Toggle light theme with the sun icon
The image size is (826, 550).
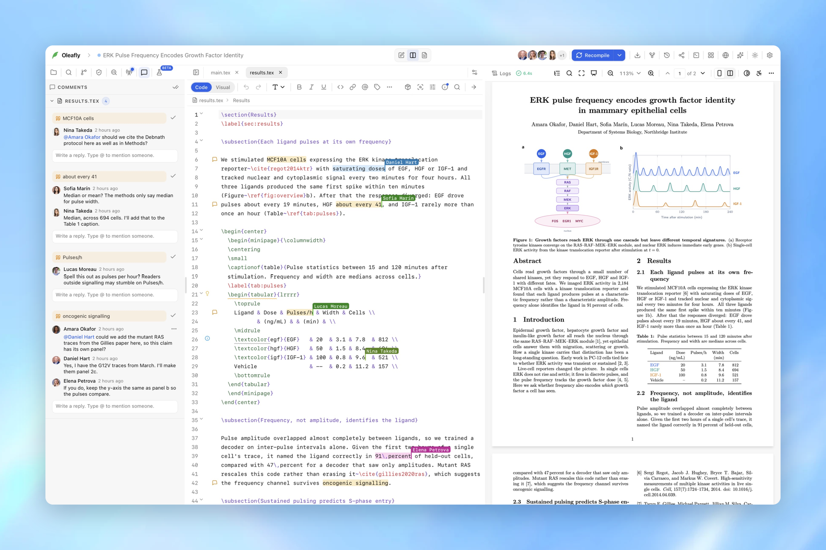[755, 55]
